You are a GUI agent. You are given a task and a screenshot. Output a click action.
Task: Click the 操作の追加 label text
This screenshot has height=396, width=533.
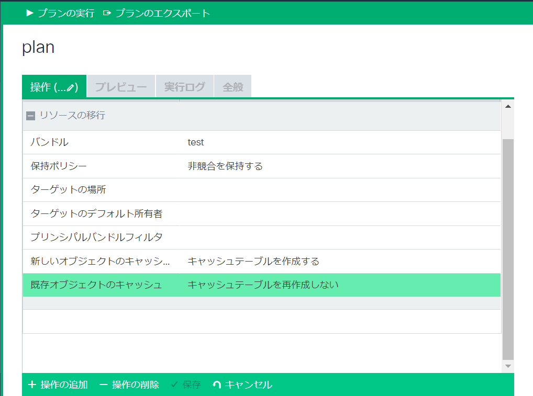coord(64,384)
